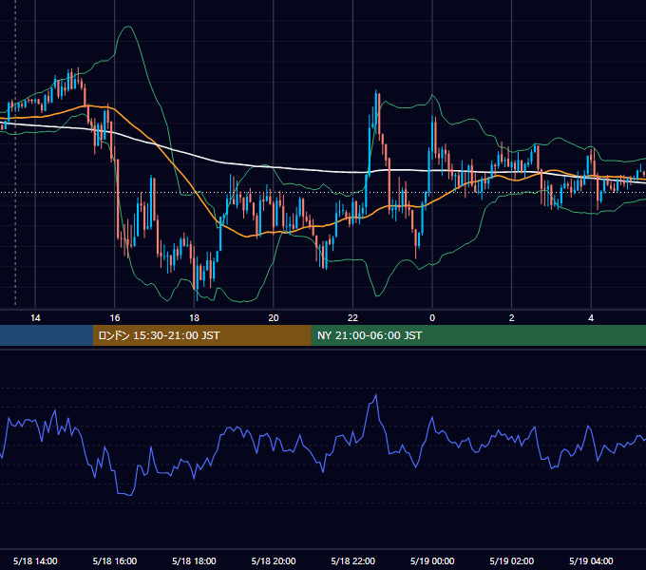Click the 14 hour axis label
The height and width of the screenshot is (570, 646).
point(35,318)
